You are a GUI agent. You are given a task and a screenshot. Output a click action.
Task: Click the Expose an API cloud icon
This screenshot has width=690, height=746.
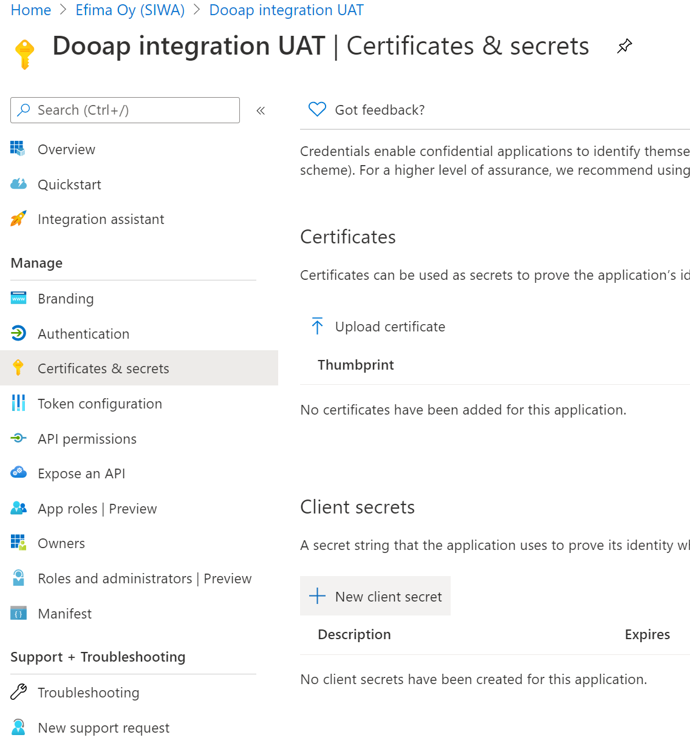coord(18,472)
